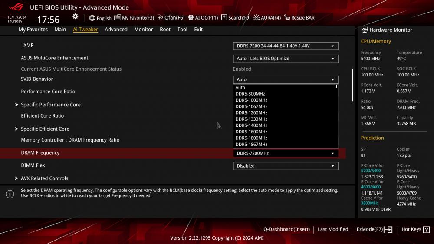The height and width of the screenshot is (244, 434).
Task: Click the Hot Keys question mark icon
Action: click(427, 229)
